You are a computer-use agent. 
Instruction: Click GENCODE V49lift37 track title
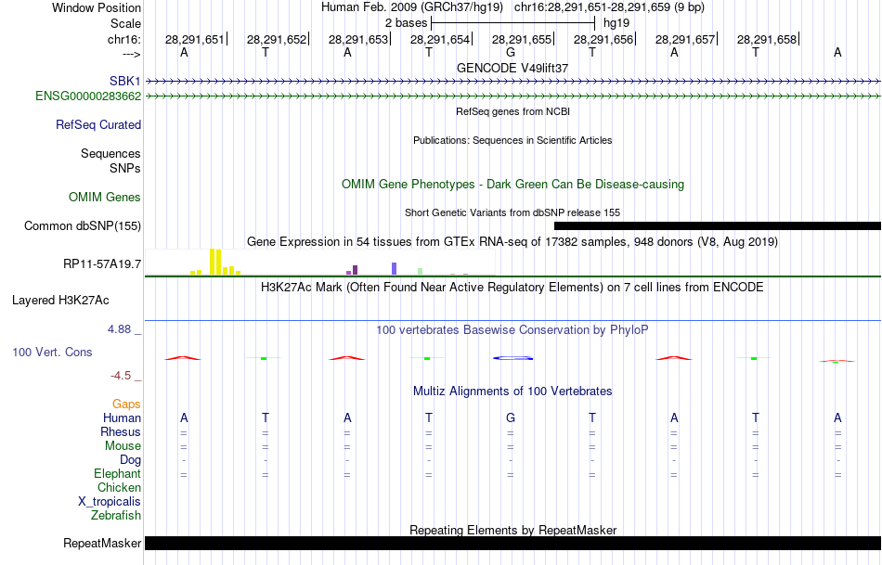point(512,68)
